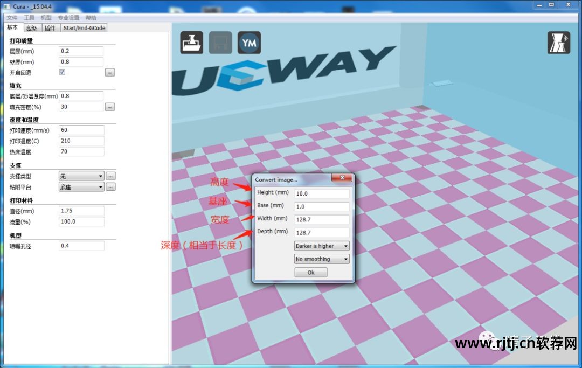582x368 pixels.
Task: Maximize the Cura window
Action: point(552,5)
